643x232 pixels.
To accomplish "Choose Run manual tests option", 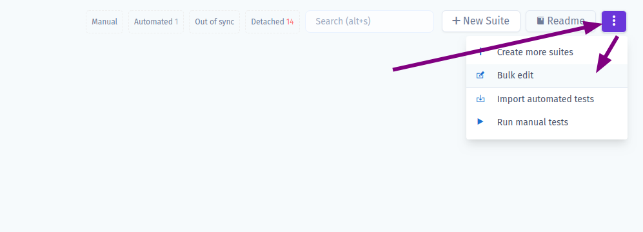I will click(547, 122).
